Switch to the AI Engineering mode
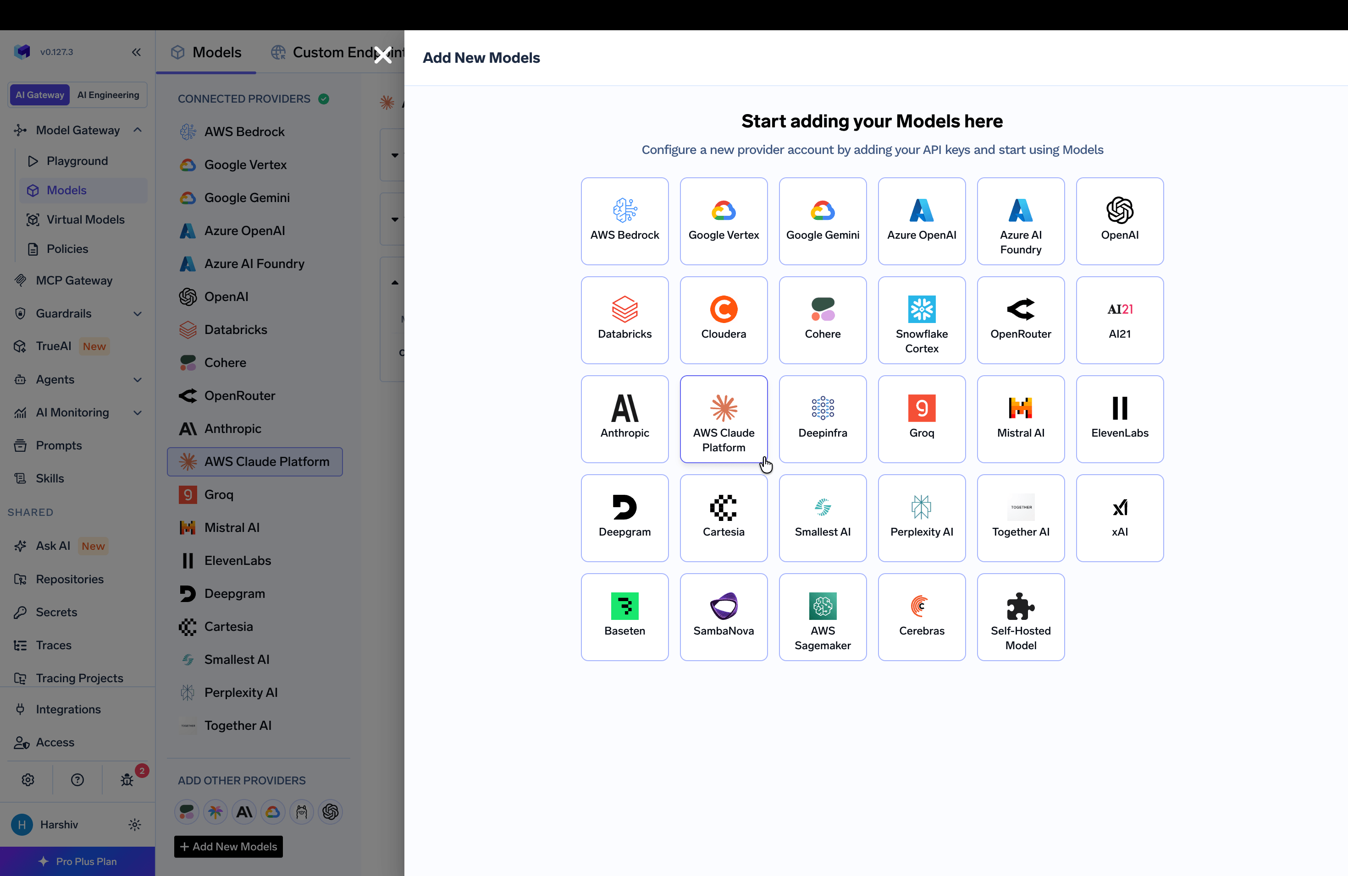This screenshot has width=1348, height=876. point(108,95)
